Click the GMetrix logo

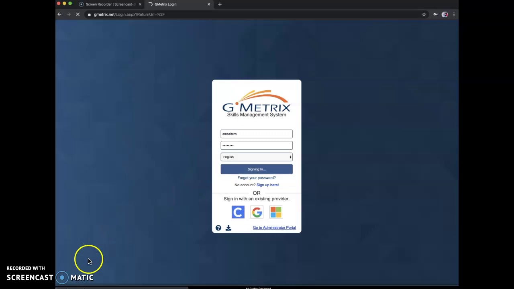tap(257, 104)
